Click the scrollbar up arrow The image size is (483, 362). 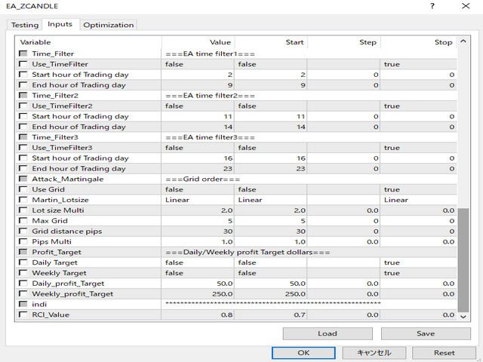[463, 42]
